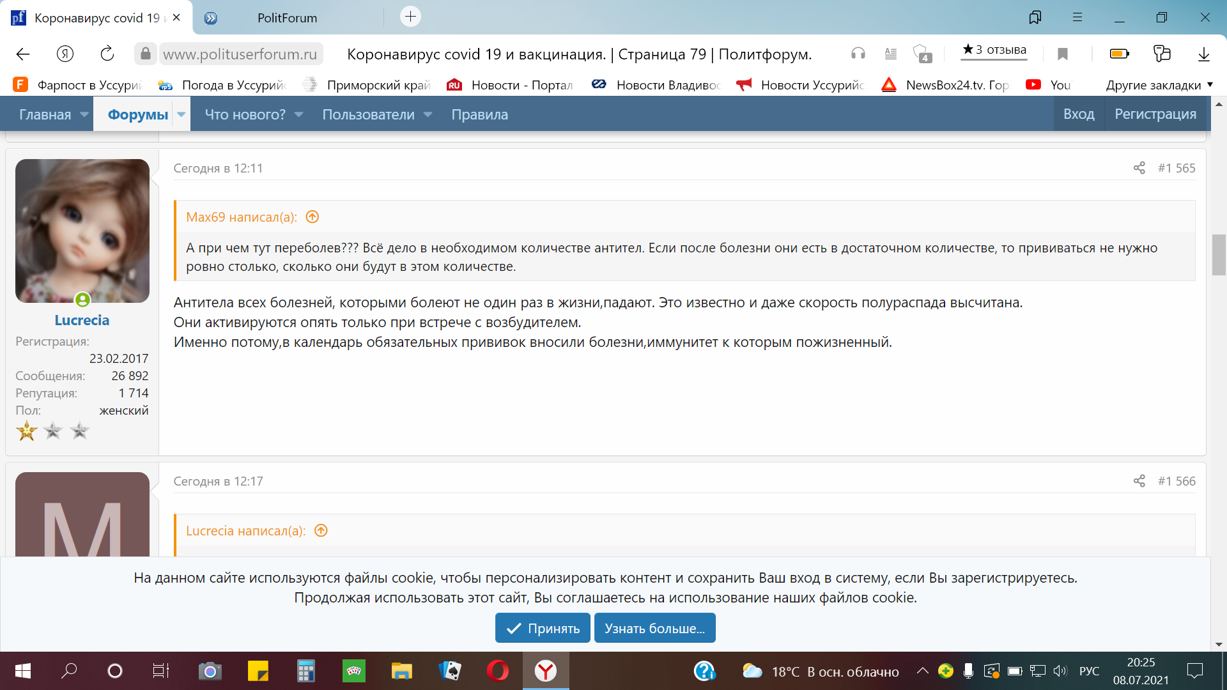This screenshot has height=690, width=1227.
Task: Jump to Lucrecia's quoted post arrow
Action: 321,531
